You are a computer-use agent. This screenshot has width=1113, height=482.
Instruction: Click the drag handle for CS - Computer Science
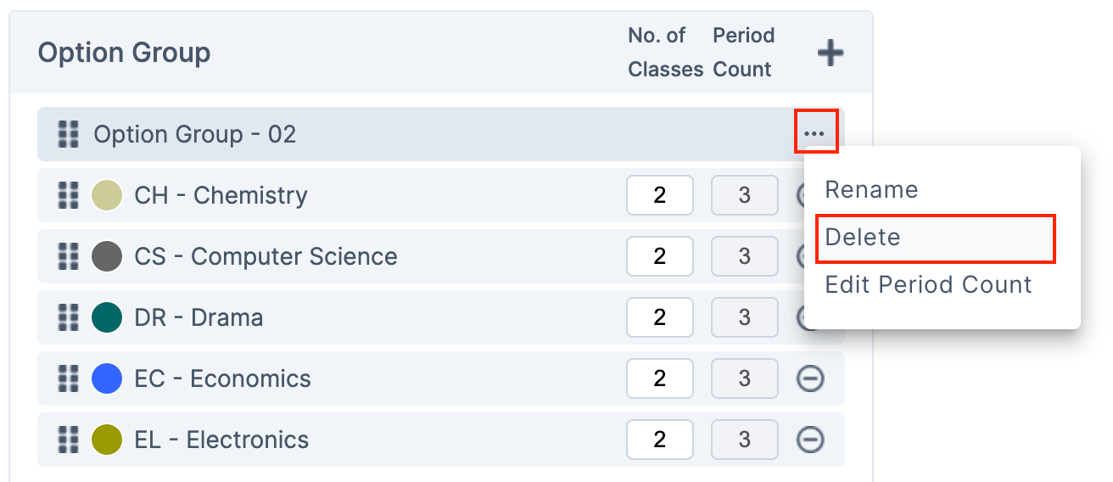68,256
